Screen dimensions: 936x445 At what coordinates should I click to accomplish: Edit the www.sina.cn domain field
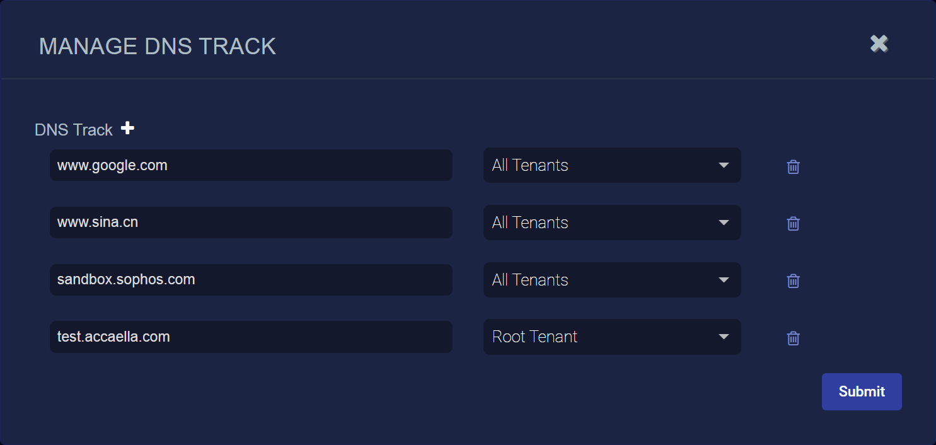coord(251,222)
